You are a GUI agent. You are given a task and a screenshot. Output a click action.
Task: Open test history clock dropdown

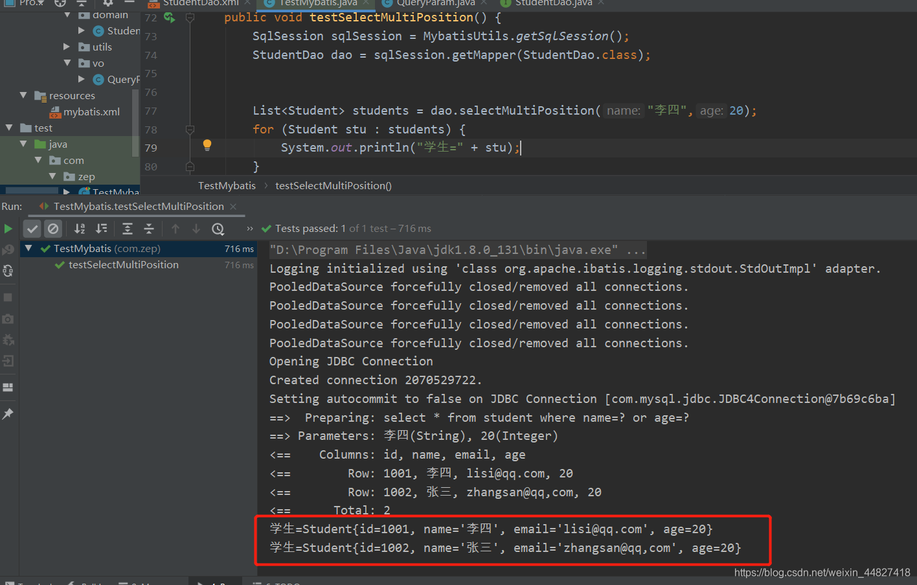point(218,229)
